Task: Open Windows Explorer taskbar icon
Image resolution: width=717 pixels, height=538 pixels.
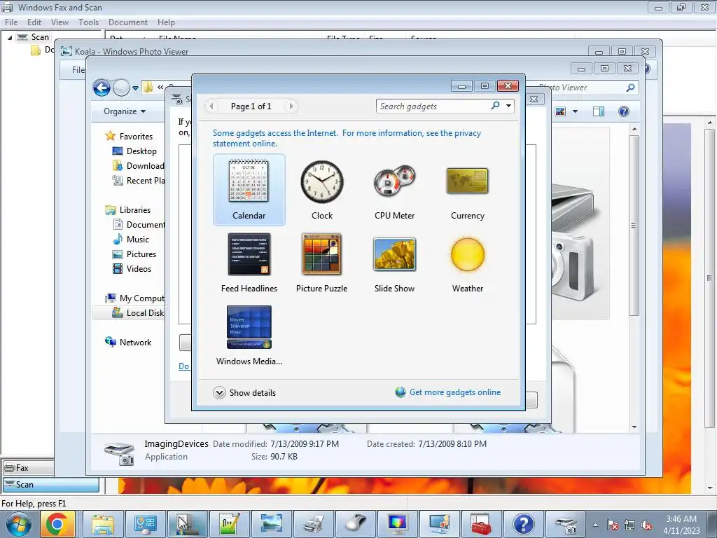Action: (x=104, y=524)
